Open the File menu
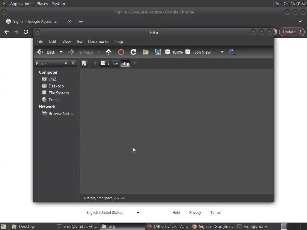307x230 pixels. pyautogui.click(x=40, y=41)
